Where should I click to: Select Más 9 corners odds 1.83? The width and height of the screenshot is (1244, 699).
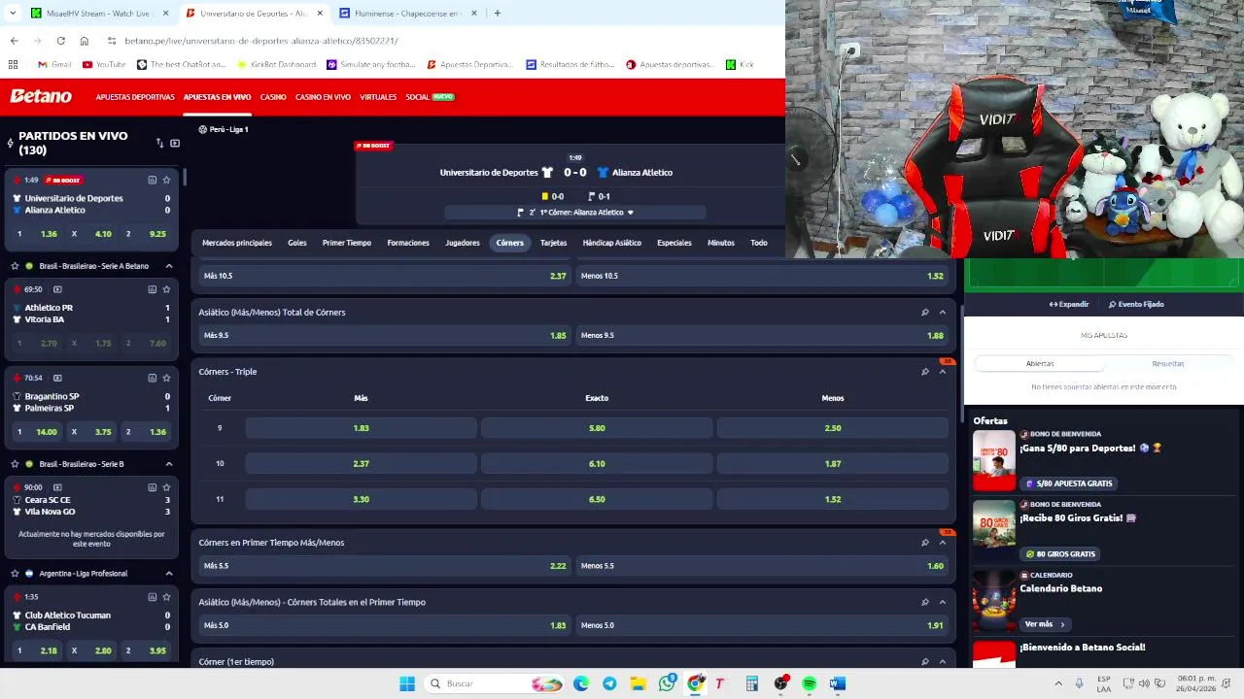click(361, 428)
